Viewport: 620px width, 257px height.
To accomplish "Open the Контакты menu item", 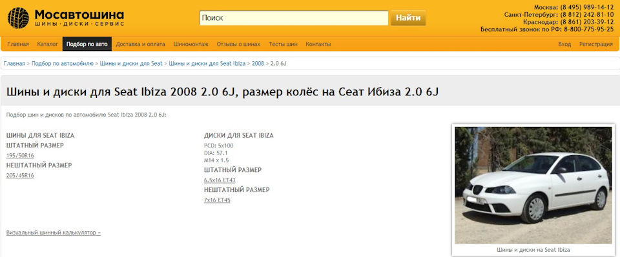I will coord(318,44).
